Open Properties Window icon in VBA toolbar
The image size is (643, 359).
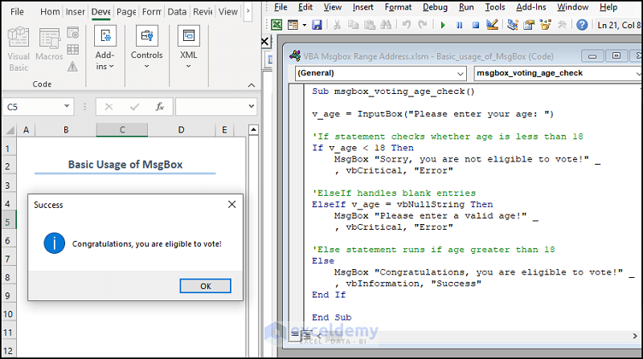click(529, 25)
